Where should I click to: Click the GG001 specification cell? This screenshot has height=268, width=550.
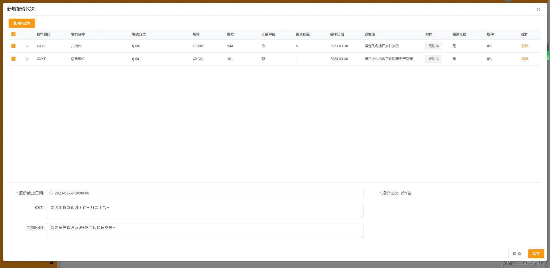pos(198,46)
